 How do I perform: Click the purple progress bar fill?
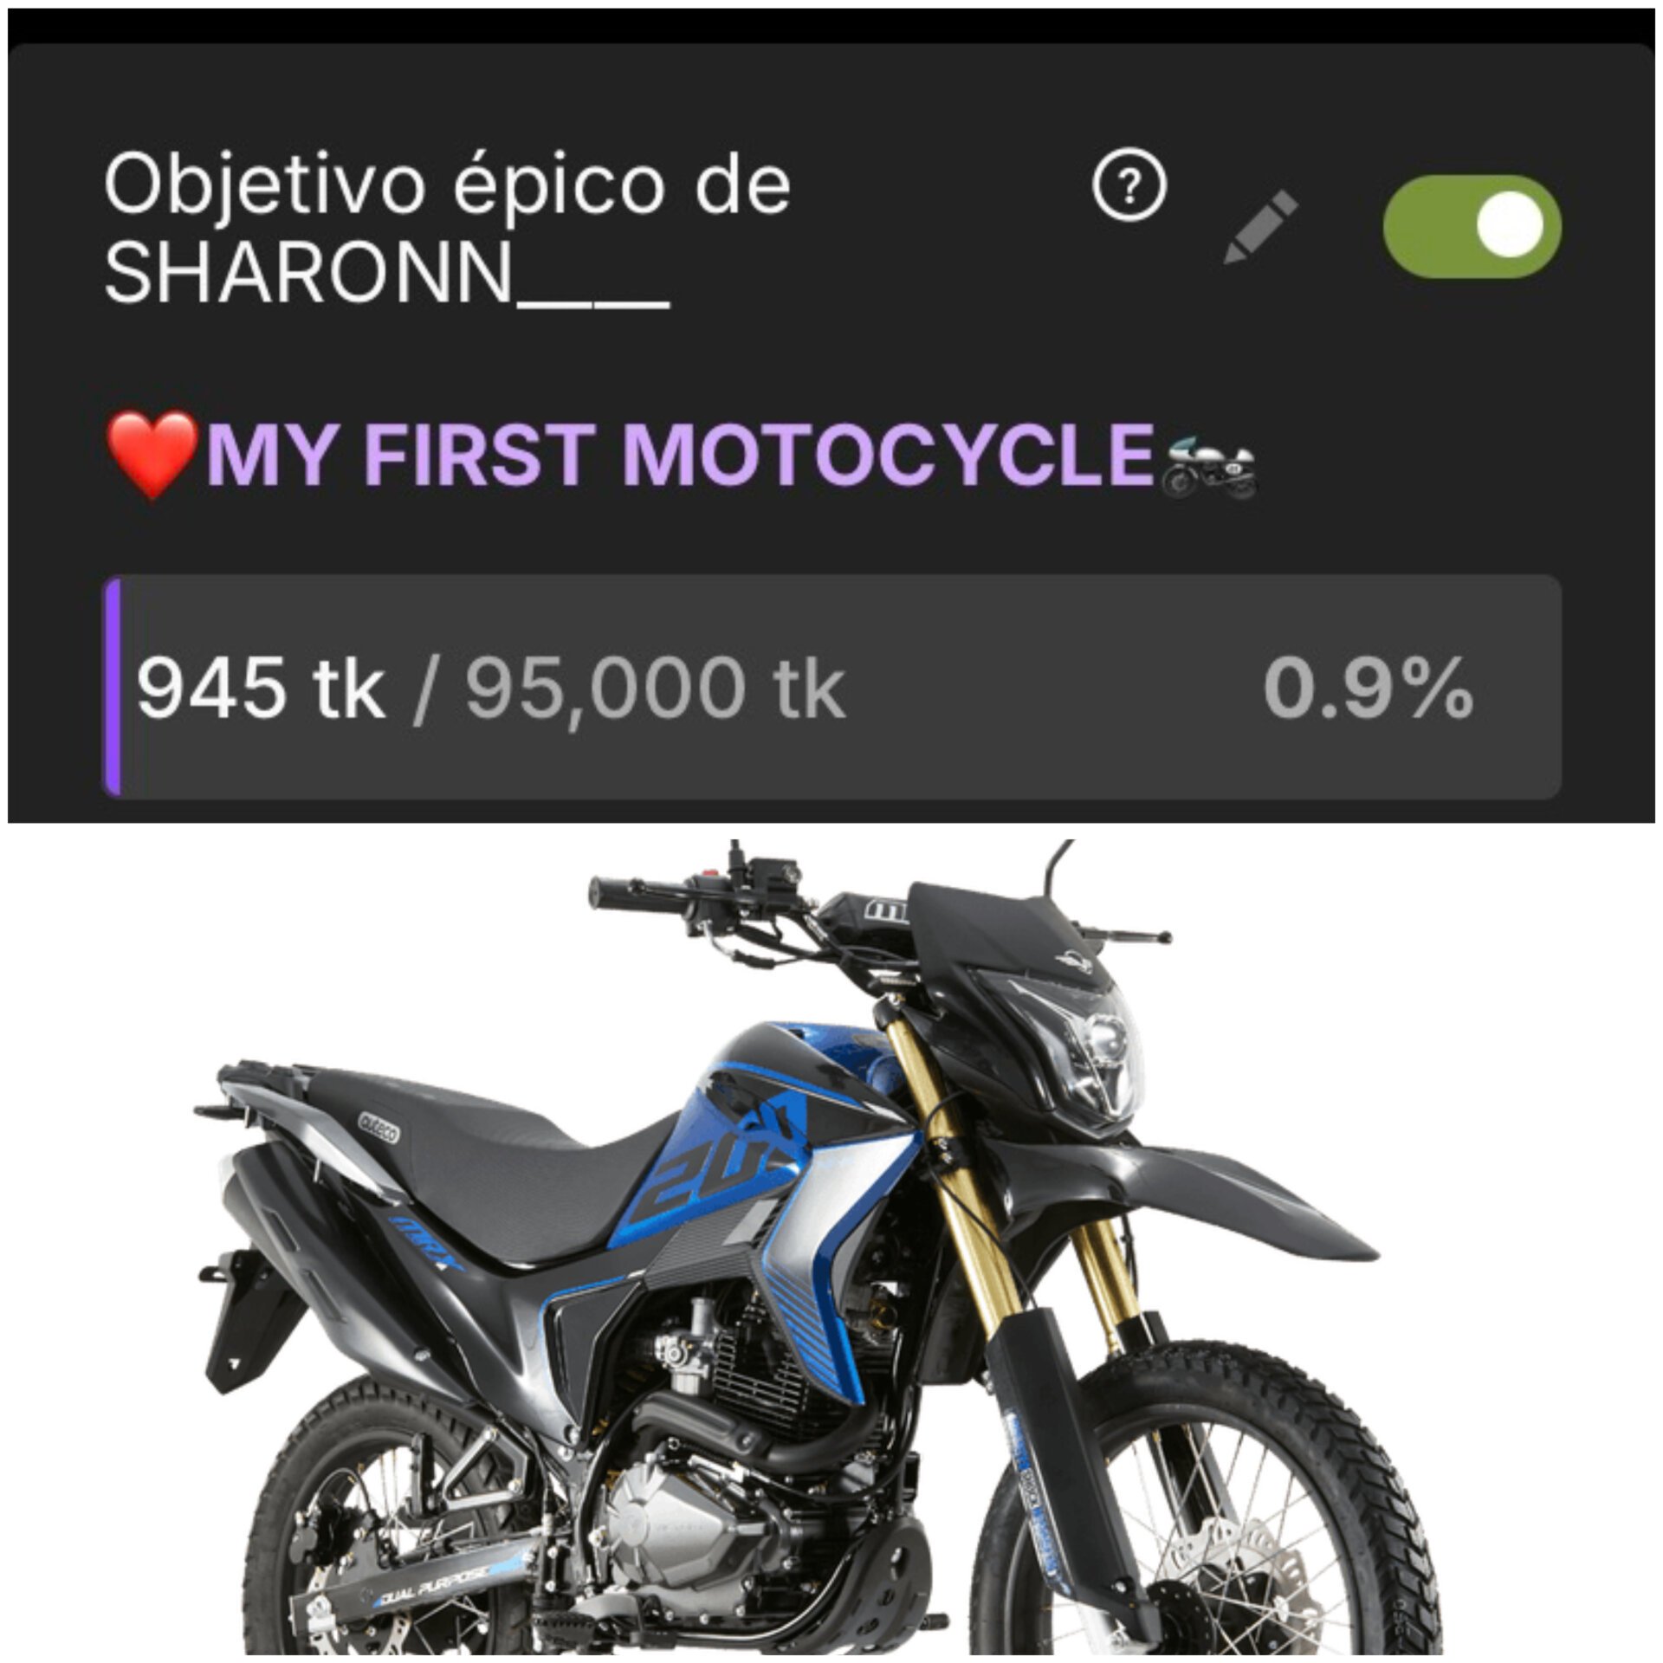pyautogui.click(x=112, y=687)
